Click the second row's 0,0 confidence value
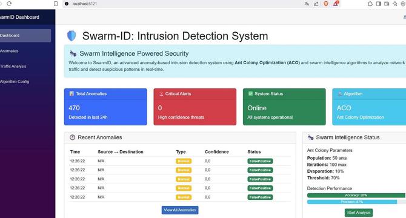The width and height of the screenshot is (406, 218). (207, 170)
